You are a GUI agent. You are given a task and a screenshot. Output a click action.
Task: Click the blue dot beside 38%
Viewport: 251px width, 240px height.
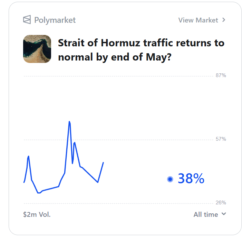170,179
